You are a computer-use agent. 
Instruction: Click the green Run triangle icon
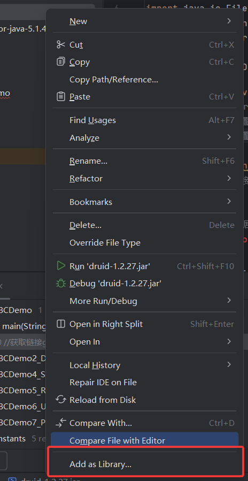coord(61,266)
